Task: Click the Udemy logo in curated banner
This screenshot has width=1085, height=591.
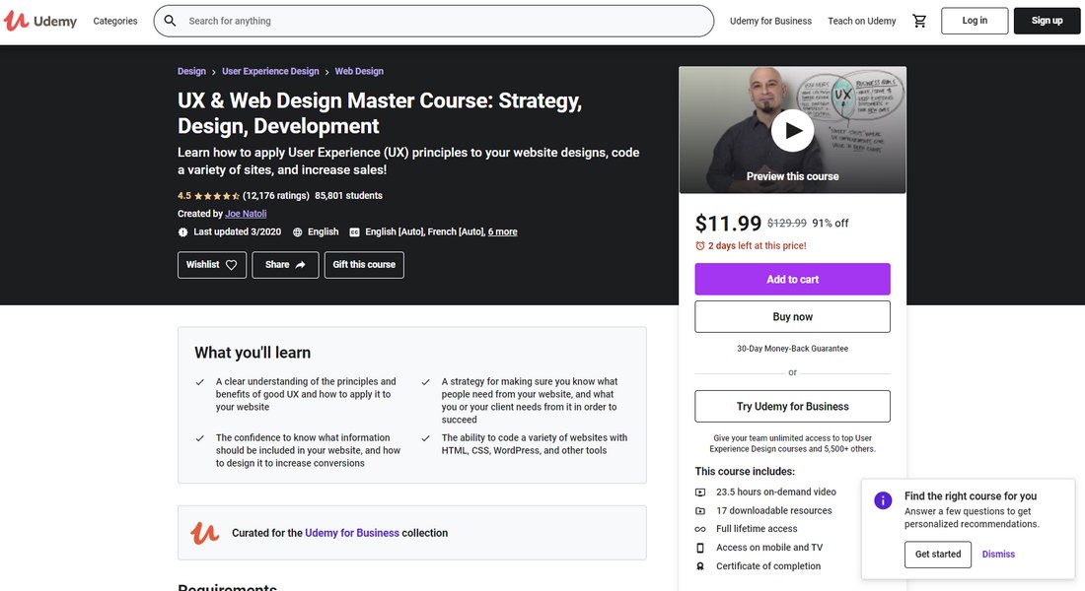Action: [x=205, y=533]
